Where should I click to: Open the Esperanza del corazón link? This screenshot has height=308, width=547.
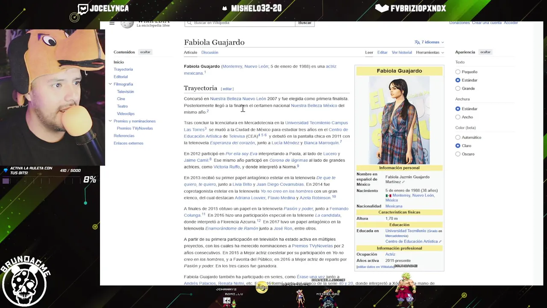coord(232,143)
